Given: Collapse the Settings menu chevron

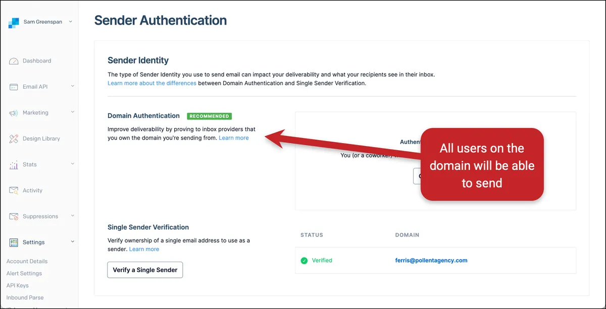Looking at the screenshot, I should [72, 241].
